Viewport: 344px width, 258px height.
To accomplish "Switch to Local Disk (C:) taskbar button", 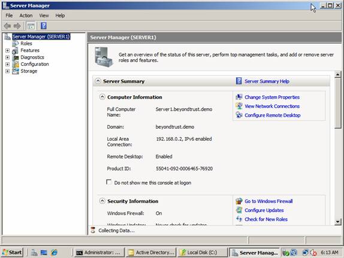I will click(x=203, y=253).
